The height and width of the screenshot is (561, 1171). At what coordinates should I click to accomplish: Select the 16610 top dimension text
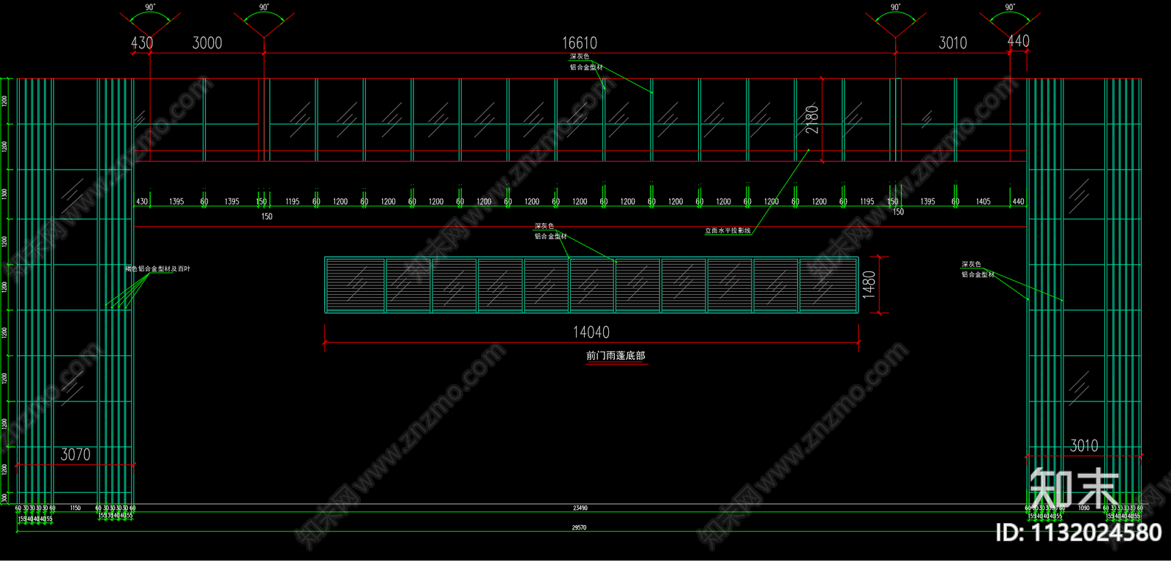click(x=579, y=43)
